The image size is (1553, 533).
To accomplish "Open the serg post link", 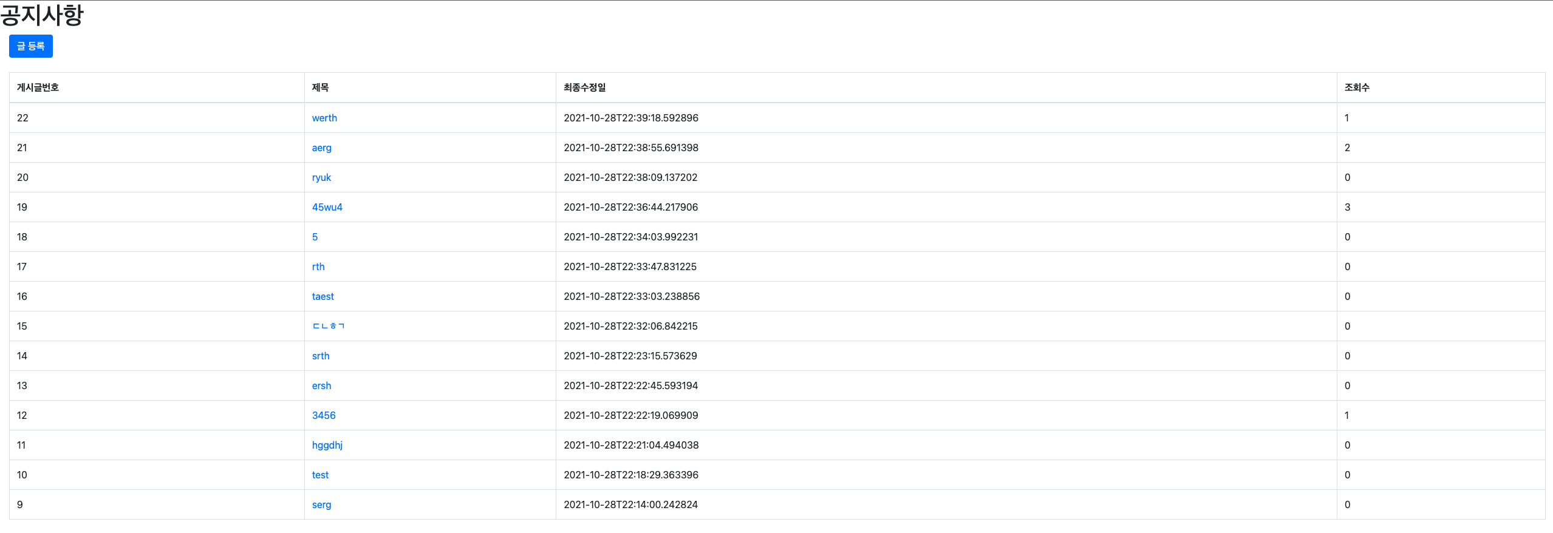I will 322,504.
